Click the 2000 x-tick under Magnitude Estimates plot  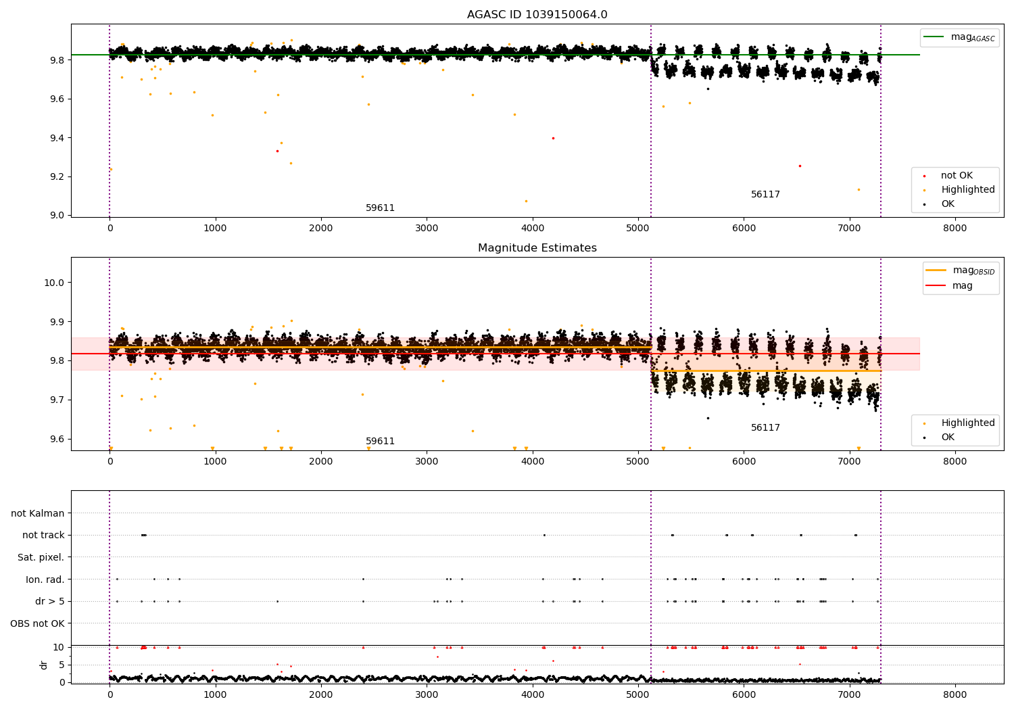click(x=321, y=462)
